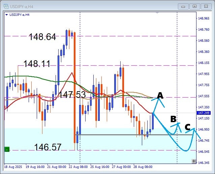Open the USDJPY-a,H4 dropdown triangle in chart

click(6, 15)
